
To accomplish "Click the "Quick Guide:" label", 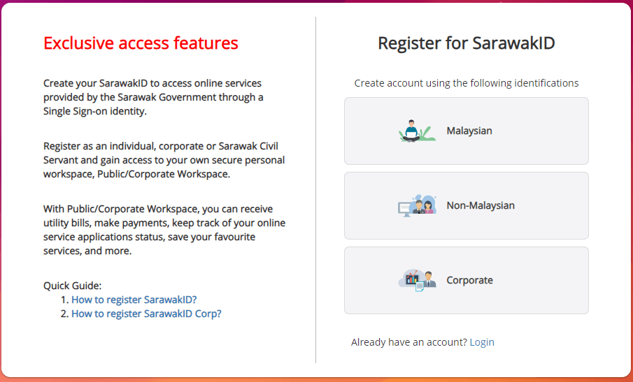I will (x=73, y=286).
